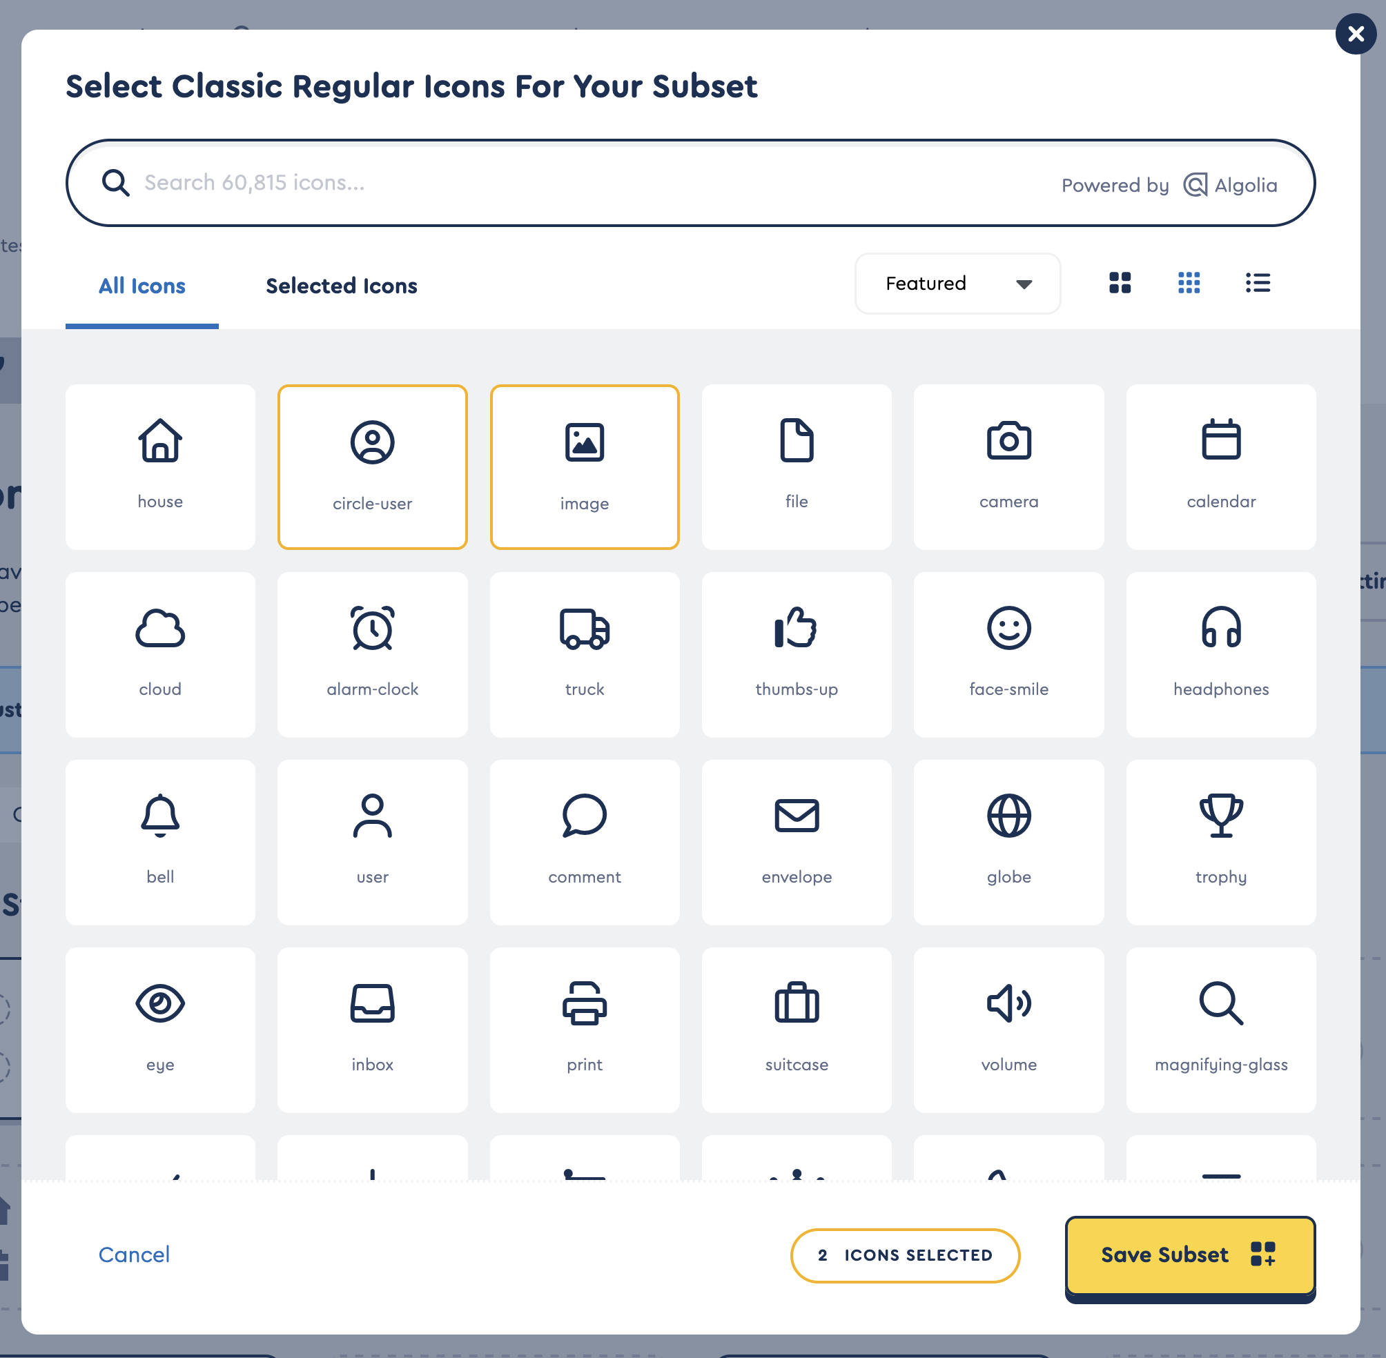Switch to list view layout
This screenshot has height=1358, width=1386.
pos(1258,283)
